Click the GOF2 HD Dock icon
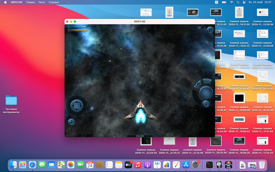This screenshot has width=275, height=172. [x=229, y=165]
